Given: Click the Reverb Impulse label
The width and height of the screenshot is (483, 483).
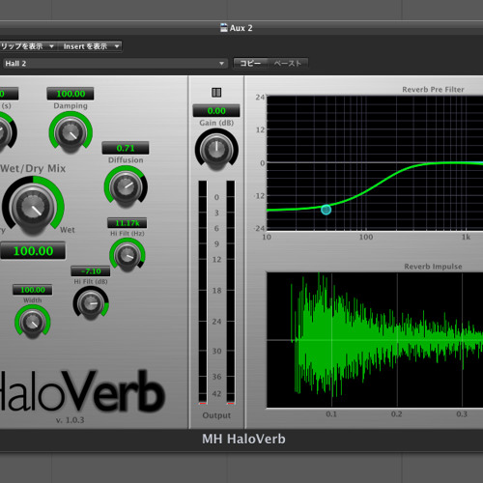Looking at the screenshot, I should pos(433,267).
